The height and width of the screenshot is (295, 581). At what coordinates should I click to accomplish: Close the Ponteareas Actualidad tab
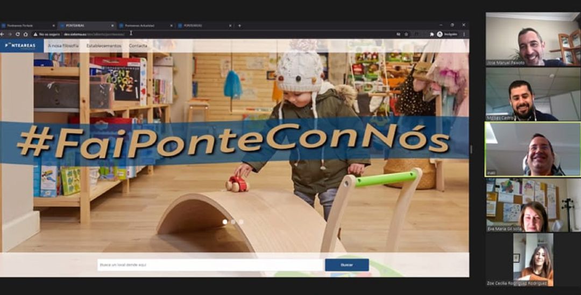click(x=171, y=26)
